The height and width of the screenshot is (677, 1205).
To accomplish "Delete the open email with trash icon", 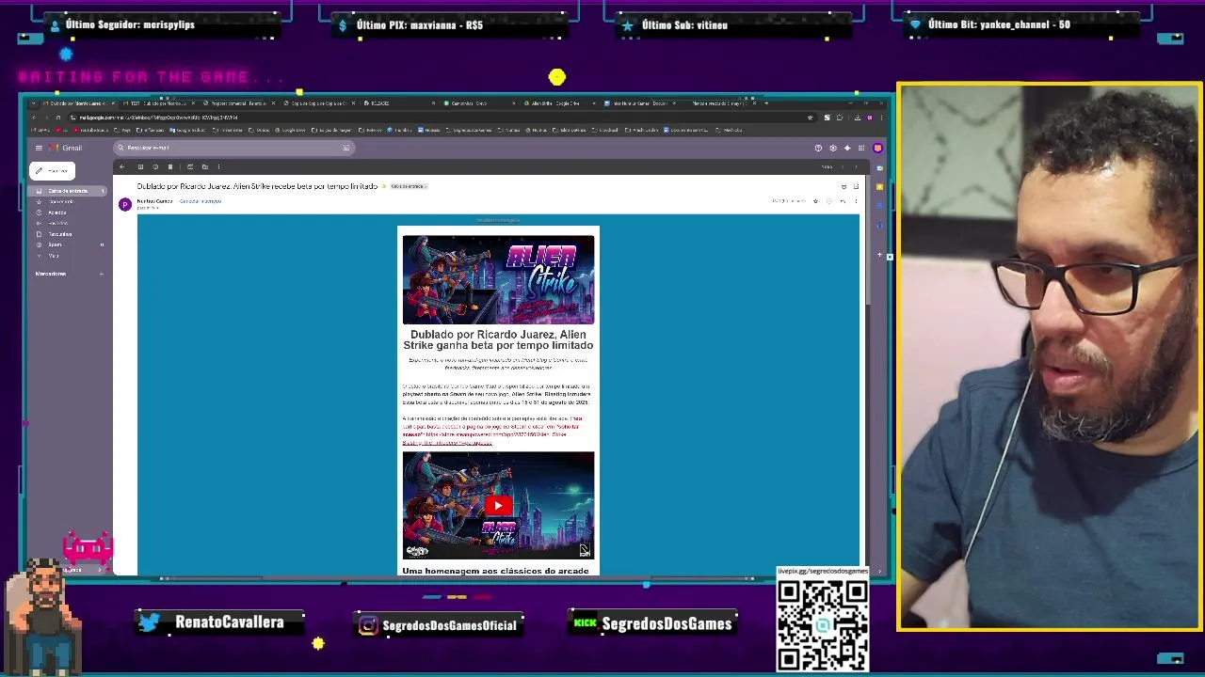I will (170, 166).
